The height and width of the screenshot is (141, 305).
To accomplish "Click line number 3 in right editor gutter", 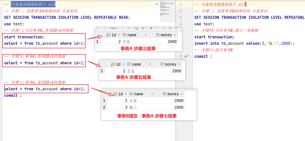I will [x=181, y=17].
